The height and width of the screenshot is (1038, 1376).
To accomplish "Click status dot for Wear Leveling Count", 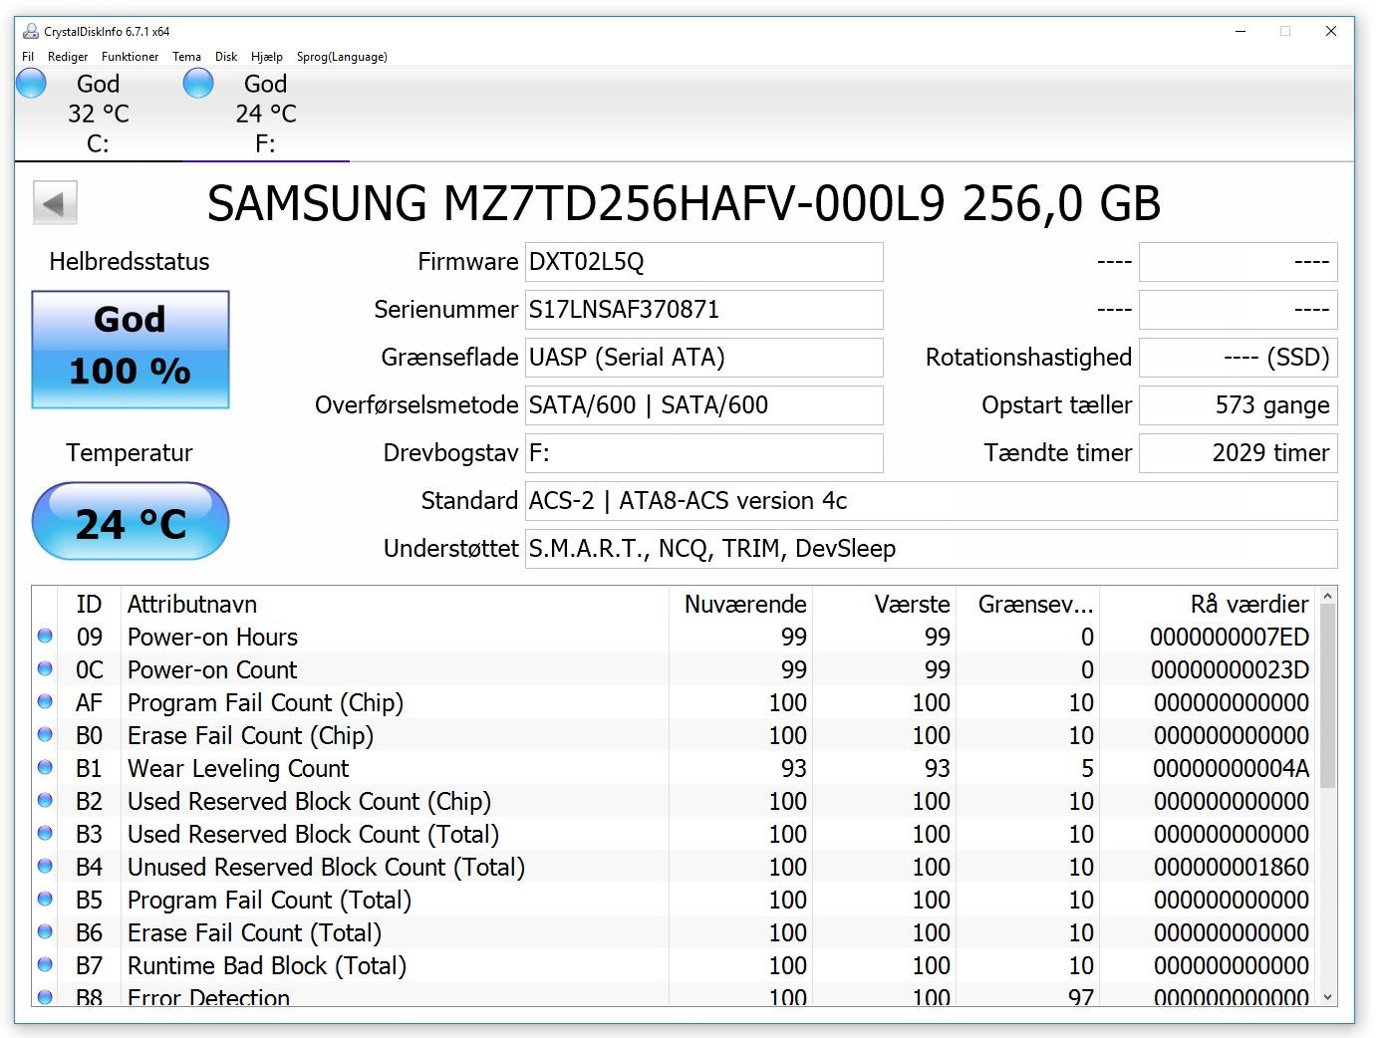I will [45, 767].
